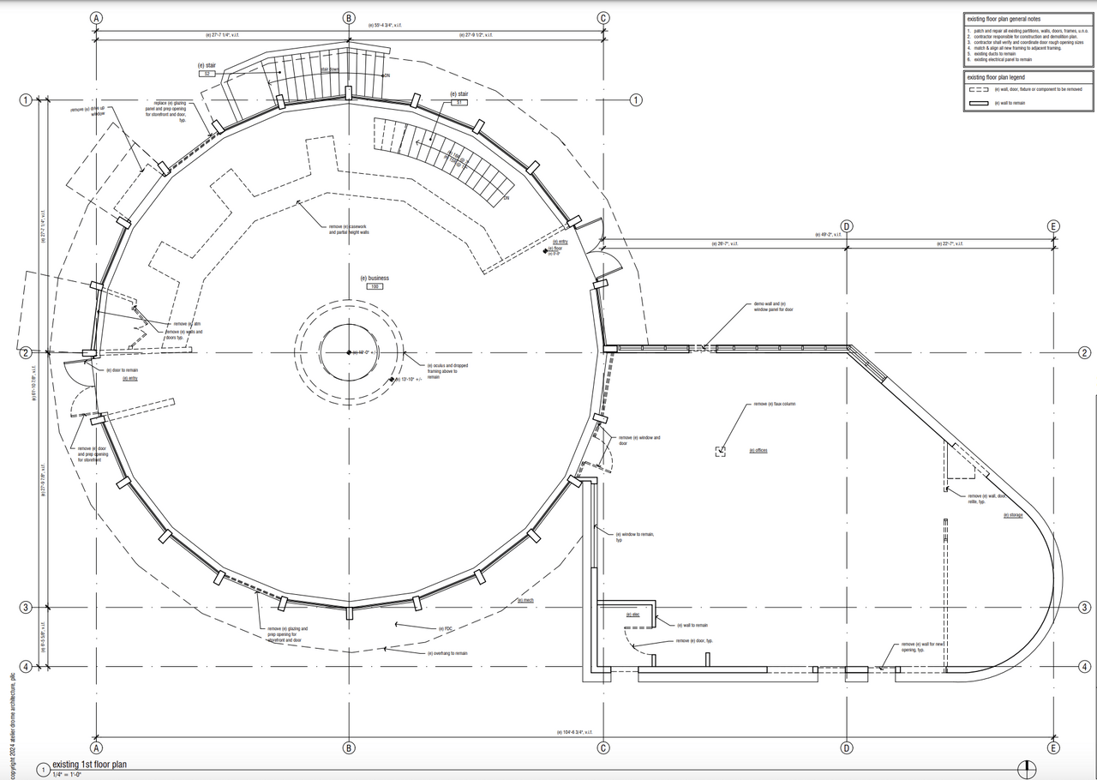Screen dimensions: 1097x780
Task: Click general note 6 'existing electrical panel to remain'
Action: [x=999, y=60]
